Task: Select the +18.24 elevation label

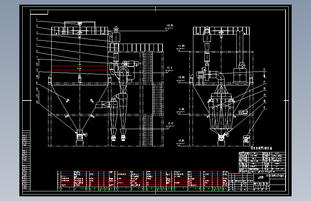Action: (x=169, y=25)
